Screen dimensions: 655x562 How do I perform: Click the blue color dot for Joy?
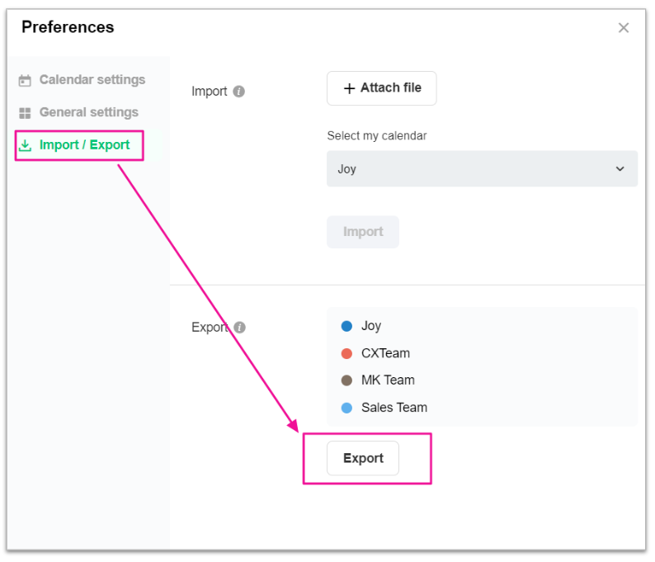coord(346,327)
